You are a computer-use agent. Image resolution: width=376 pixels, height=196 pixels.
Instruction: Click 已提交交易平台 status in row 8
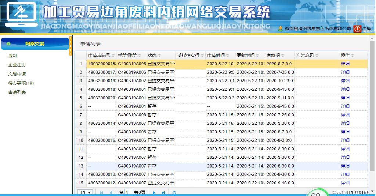pyautogui.click(x=162, y=123)
